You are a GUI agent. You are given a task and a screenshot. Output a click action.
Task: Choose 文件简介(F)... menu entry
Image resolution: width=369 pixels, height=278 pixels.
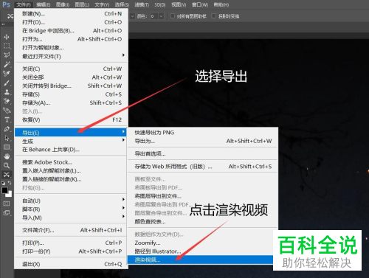72,230
